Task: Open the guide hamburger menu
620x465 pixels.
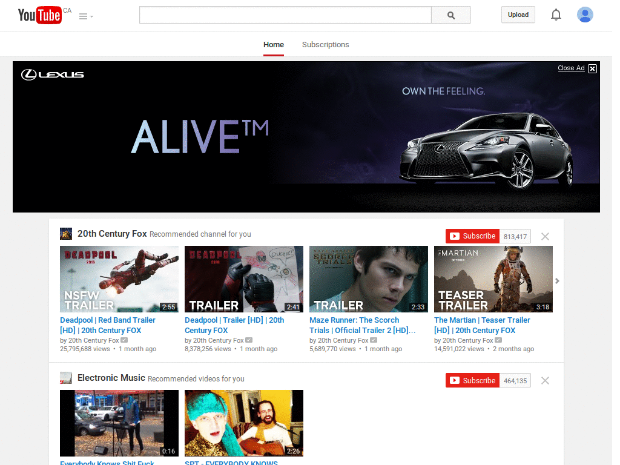Action: tap(86, 16)
